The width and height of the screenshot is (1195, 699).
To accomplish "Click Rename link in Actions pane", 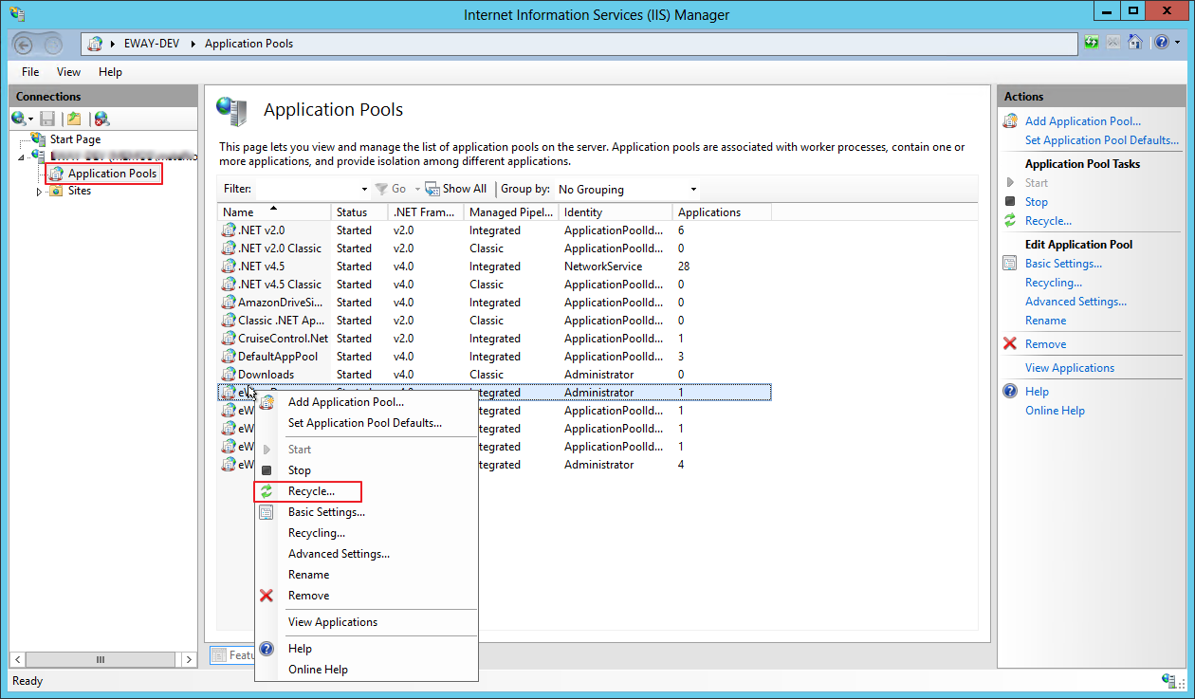I will 1046,321.
